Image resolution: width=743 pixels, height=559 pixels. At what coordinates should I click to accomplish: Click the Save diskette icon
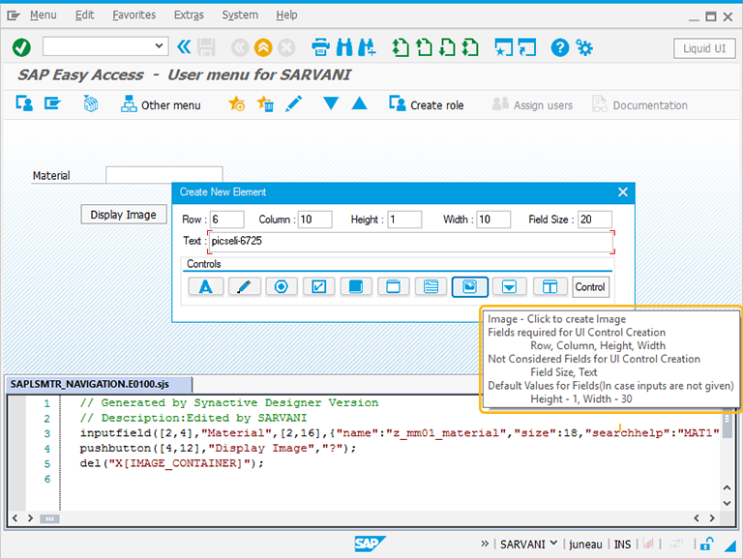point(206,47)
